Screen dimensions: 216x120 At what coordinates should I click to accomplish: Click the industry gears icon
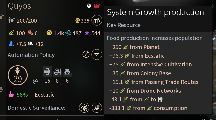pos(30,33)
